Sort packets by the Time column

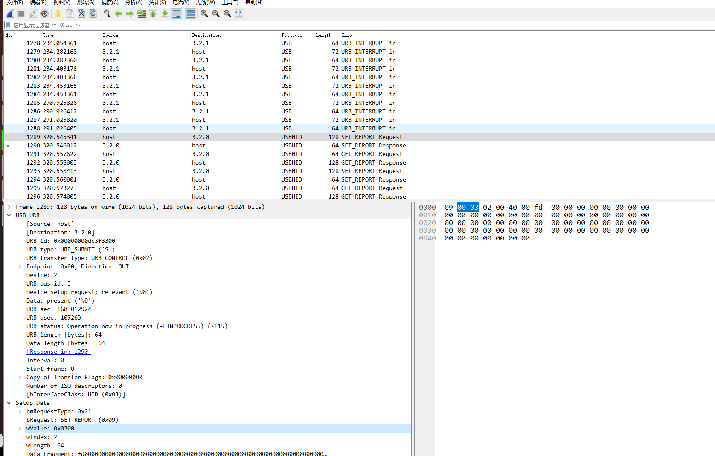pyautogui.click(x=71, y=35)
